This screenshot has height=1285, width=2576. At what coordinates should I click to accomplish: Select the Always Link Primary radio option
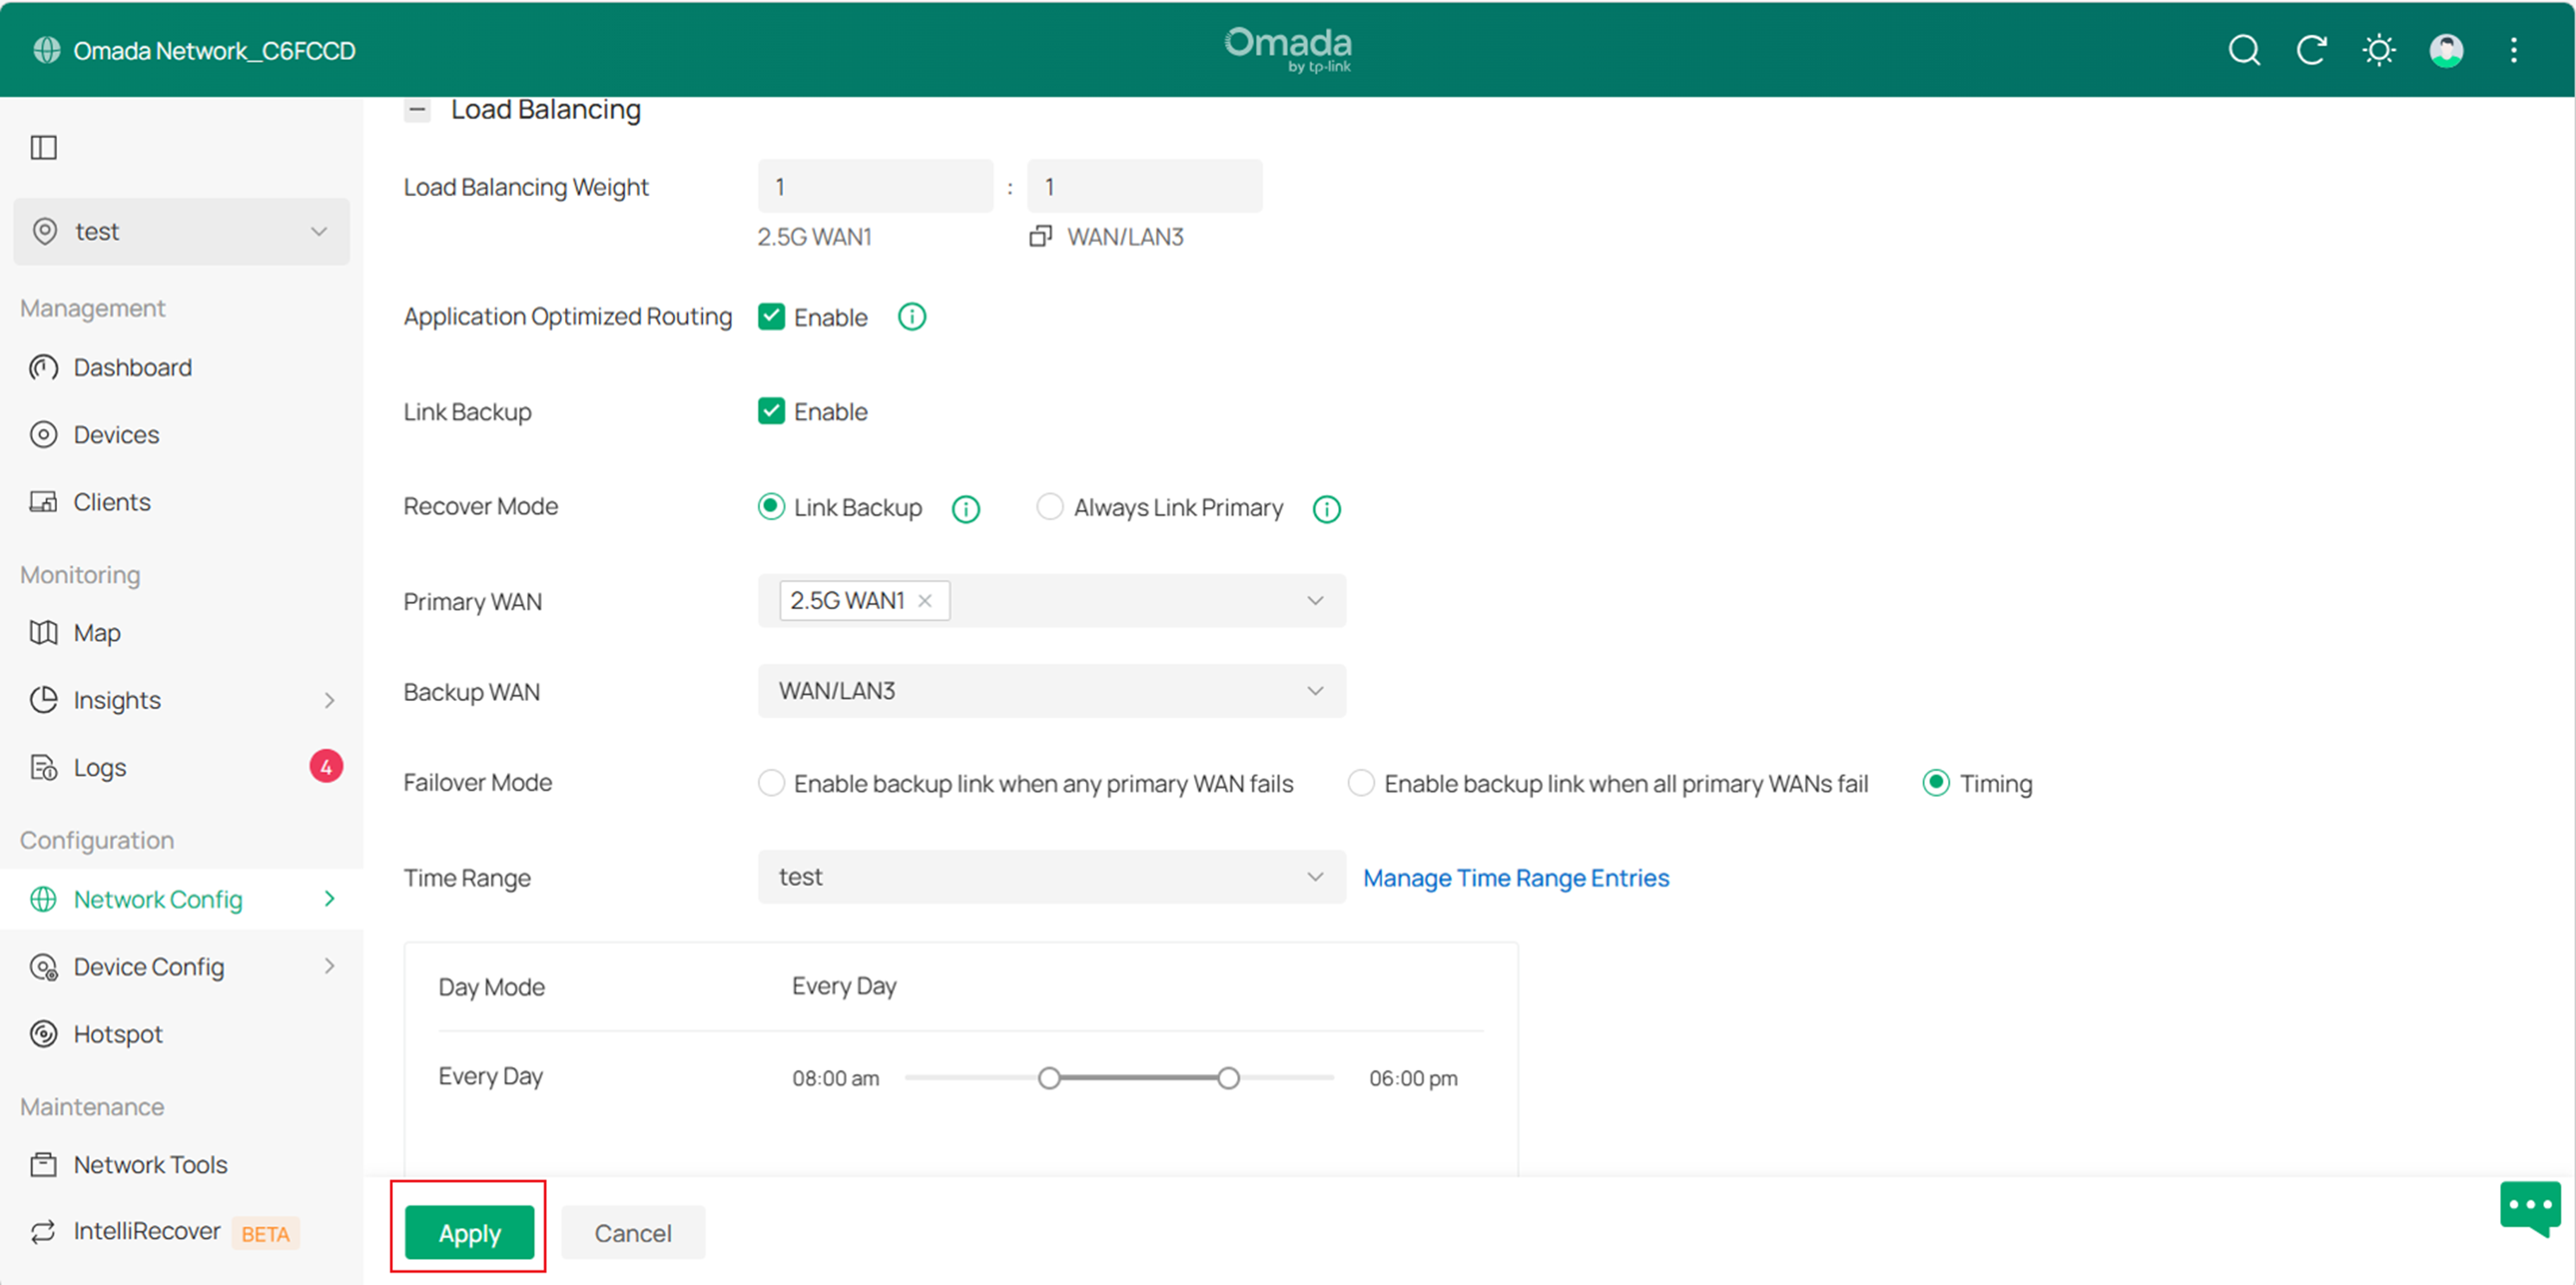pyautogui.click(x=1049, y=507)
